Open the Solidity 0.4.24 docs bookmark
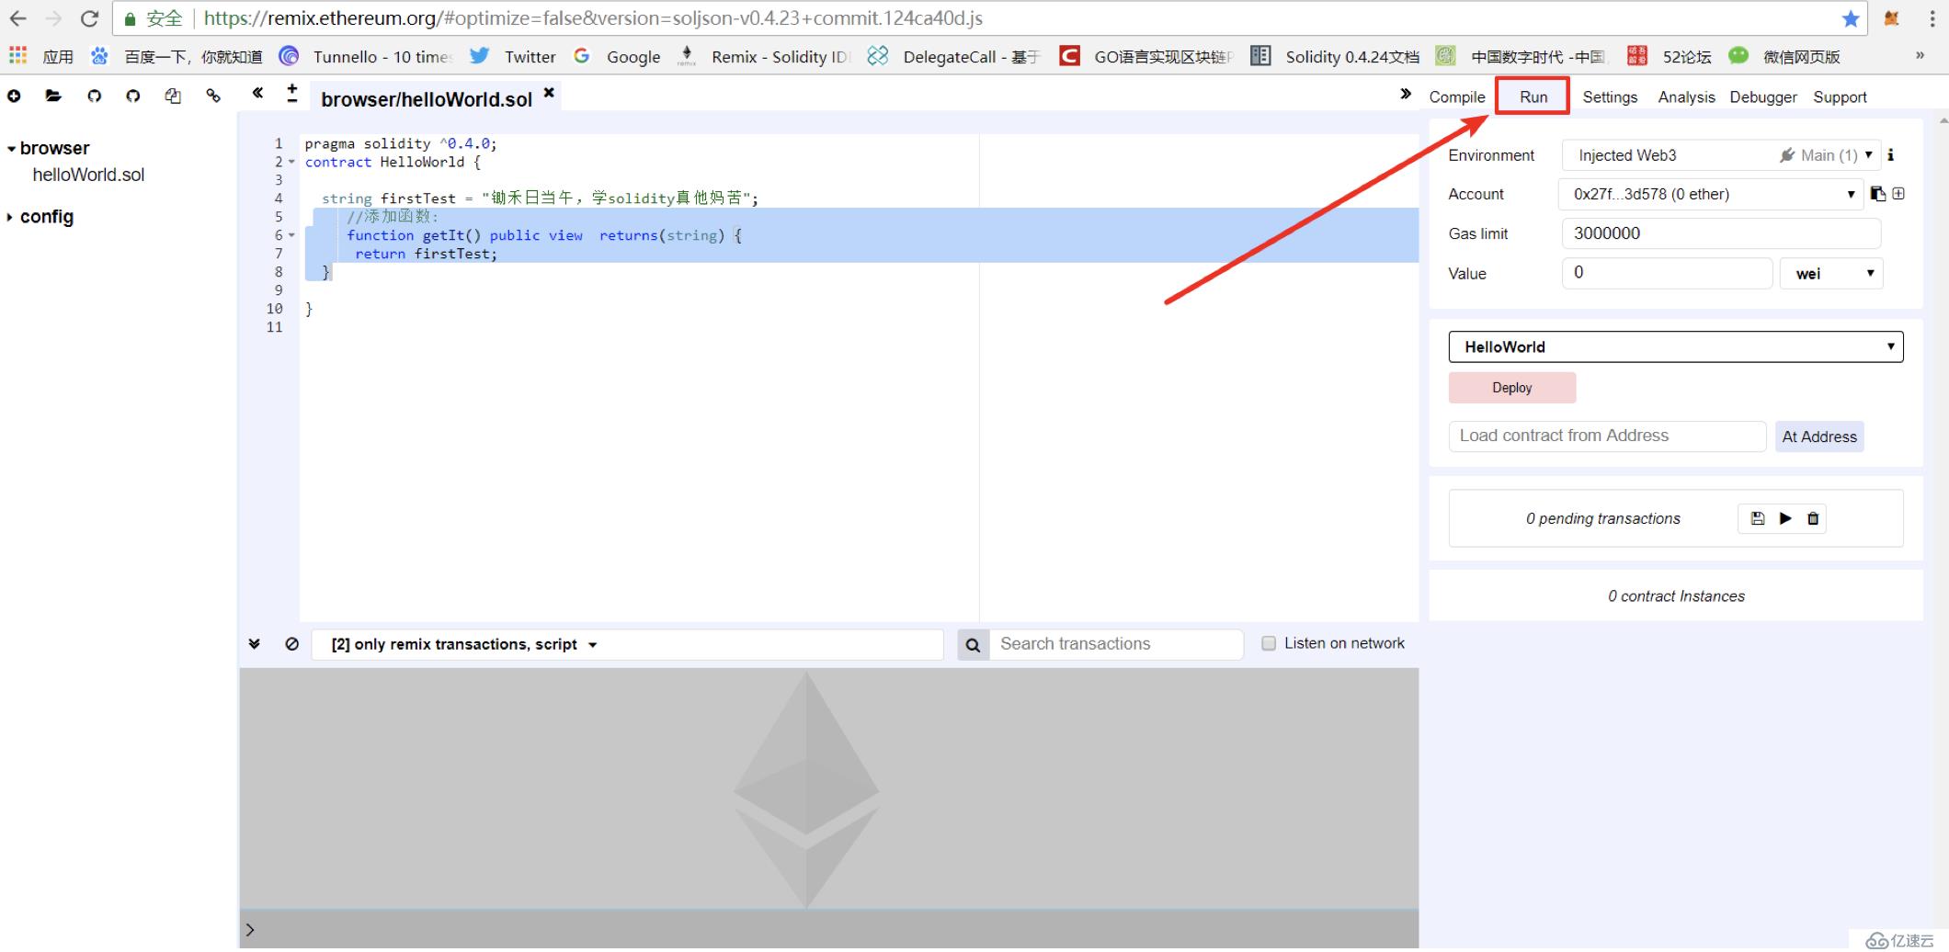Screen dimensions: 1949x952 pyautogui.click(x=1336, y=56)
